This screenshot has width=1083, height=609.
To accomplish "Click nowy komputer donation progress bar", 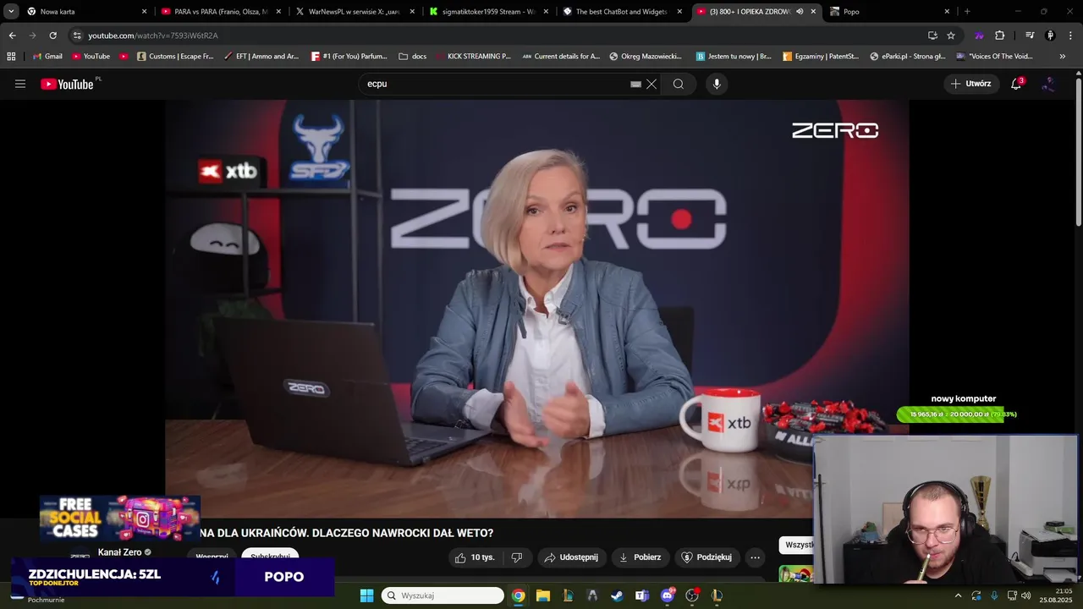I will click(950, 414).
